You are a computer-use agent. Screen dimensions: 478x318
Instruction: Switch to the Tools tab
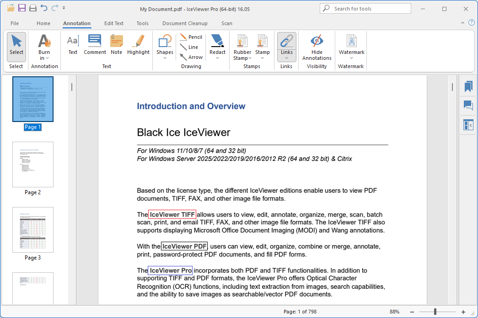point(142,23)
